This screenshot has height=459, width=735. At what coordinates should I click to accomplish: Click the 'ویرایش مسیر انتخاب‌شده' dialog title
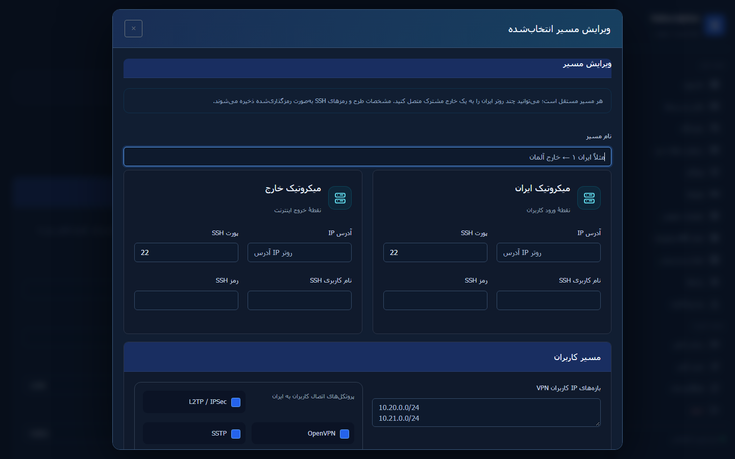(x=559, y=29)
